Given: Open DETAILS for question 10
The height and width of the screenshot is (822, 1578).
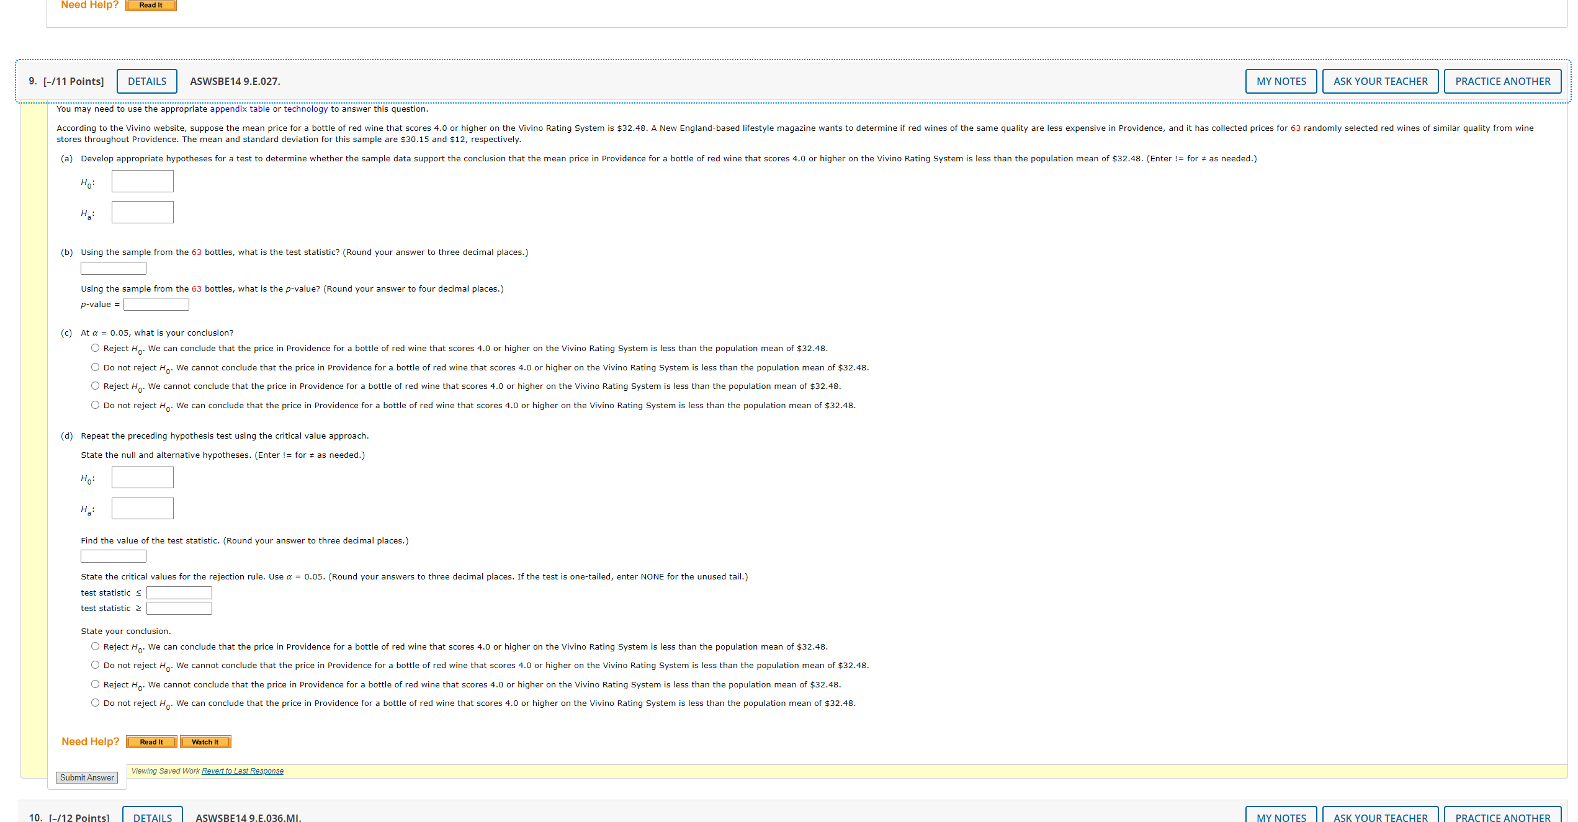Looking at the screenshot, I should click(153, 817).
